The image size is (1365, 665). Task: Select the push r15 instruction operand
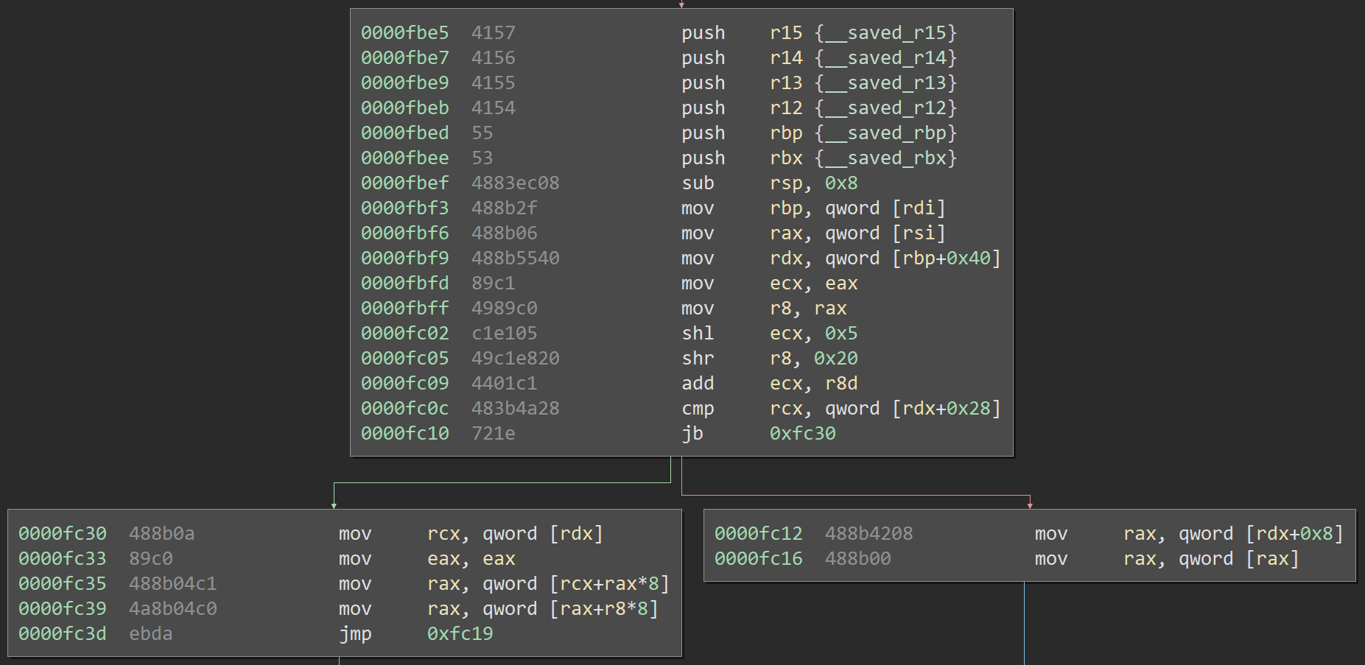pyautogui.click(x=786, y=33)
